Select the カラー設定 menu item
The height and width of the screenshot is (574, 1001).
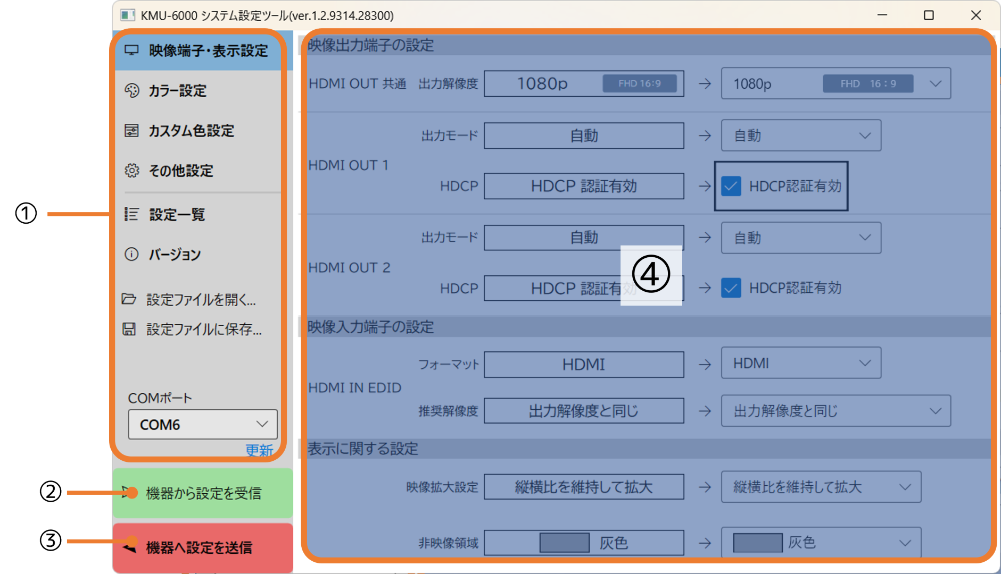coord(177,91)
